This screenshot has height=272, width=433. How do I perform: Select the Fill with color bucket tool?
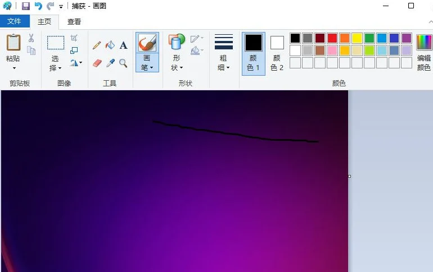click(110, 45)
